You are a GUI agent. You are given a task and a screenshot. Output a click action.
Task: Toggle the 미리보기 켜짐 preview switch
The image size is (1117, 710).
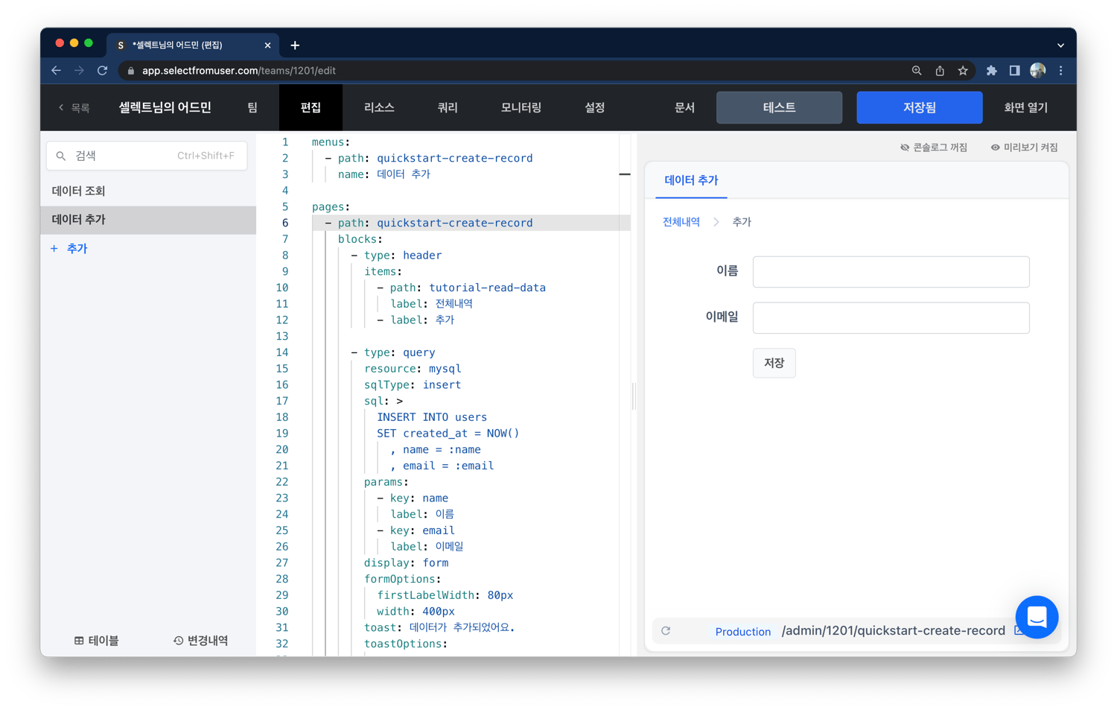click(x=1024, y=148)
